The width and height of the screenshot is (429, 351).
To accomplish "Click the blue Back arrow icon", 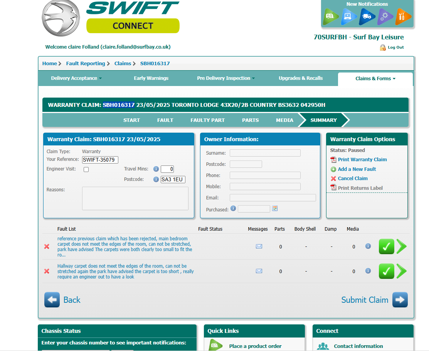I will pyautogui.click(x=52, y=300).
